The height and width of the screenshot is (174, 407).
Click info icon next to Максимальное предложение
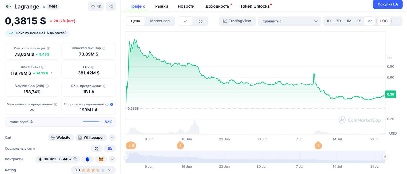(x=56, y=104)
